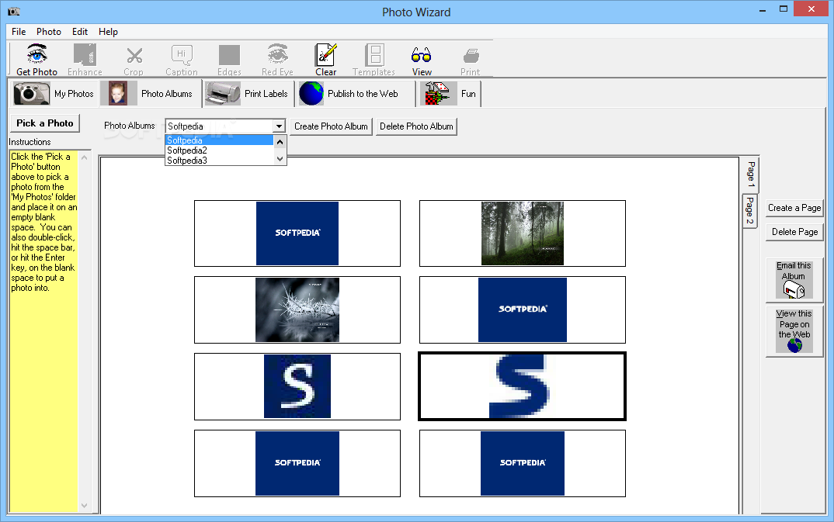Click the View glasses icon
The width and height of the screenshot is (834, 522).
coord(421,55)
